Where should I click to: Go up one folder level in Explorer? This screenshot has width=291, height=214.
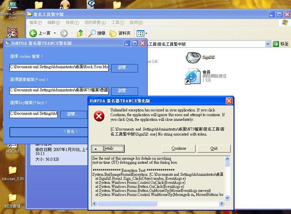[x=80, y=33]
